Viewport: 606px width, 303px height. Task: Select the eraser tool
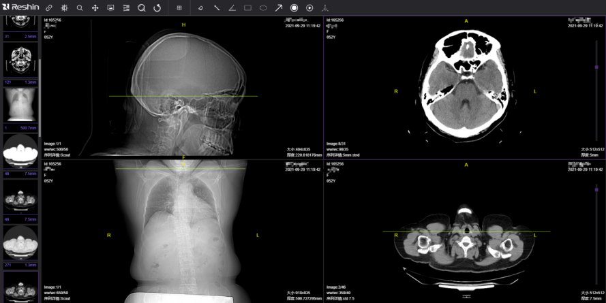tap(200, 8)
